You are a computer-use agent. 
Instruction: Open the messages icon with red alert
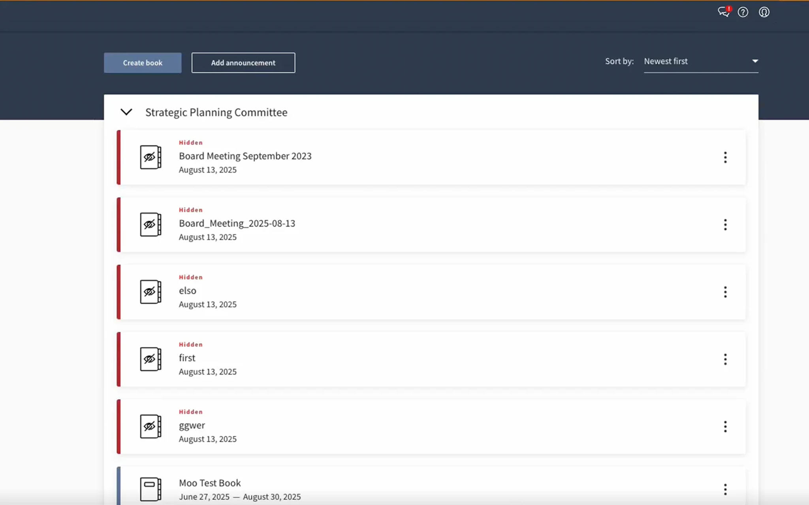(x=724, y=12)
